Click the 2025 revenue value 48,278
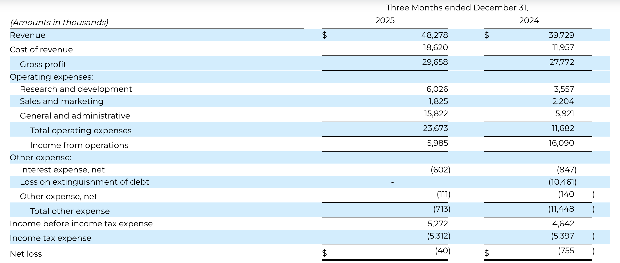 point(434,35)
